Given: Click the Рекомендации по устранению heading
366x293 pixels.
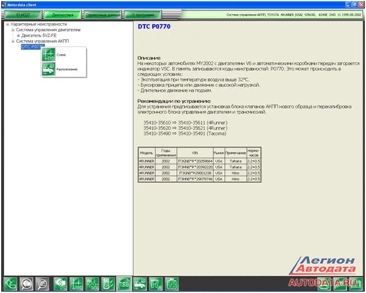Looking at the screenshot, I should (x=174, y=101).
